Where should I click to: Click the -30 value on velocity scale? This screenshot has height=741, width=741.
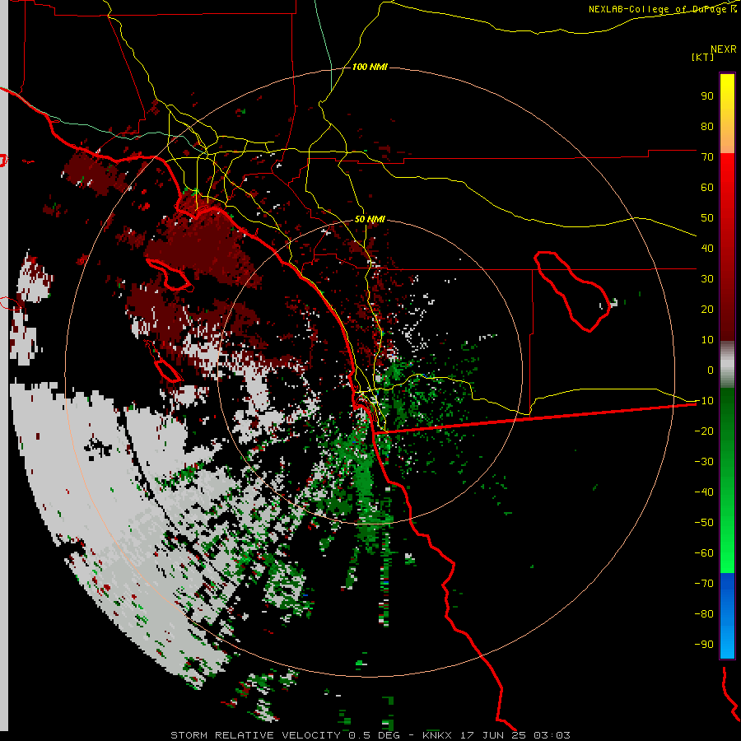tap(704, 462)
